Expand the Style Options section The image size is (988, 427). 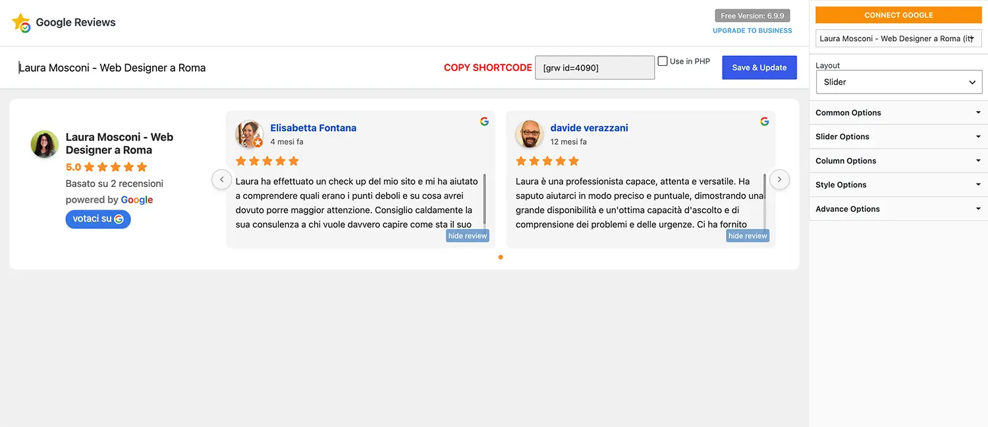899,185
